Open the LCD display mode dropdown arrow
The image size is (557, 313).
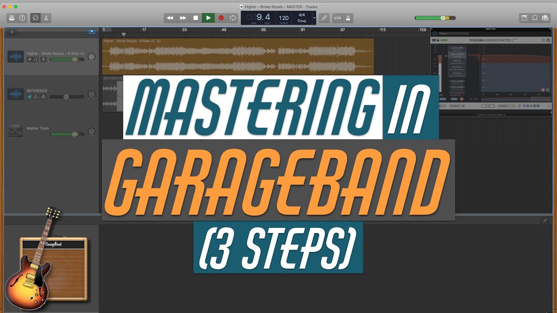314,18
